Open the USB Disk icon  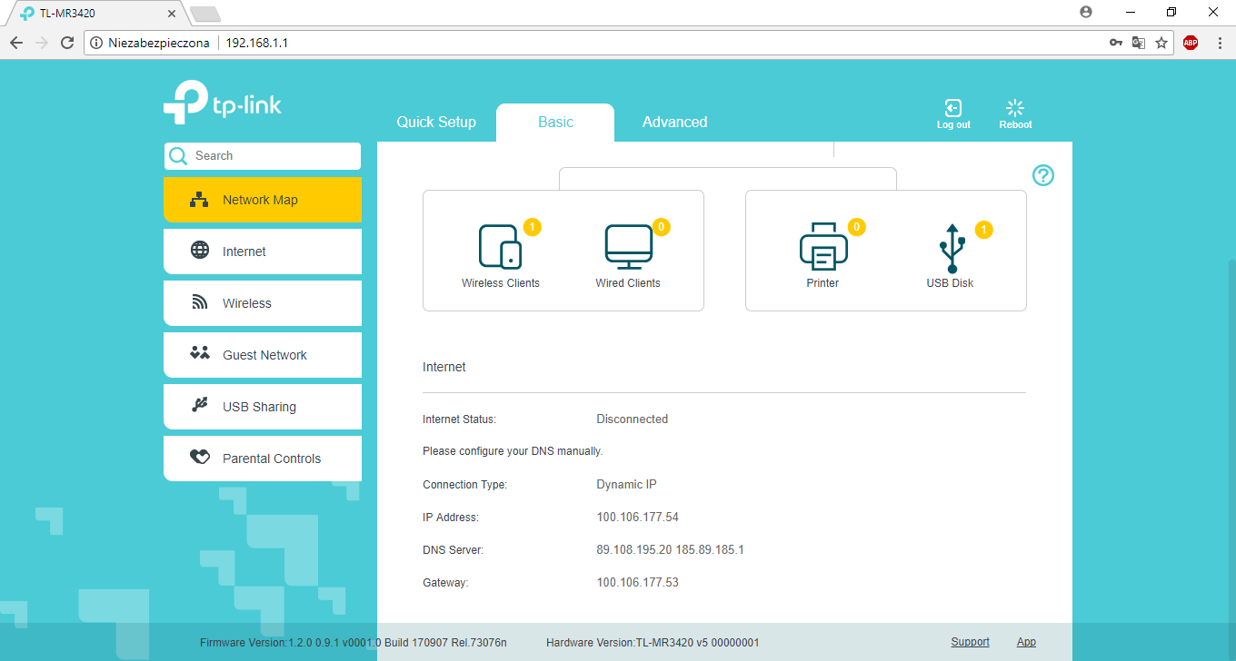951,248
